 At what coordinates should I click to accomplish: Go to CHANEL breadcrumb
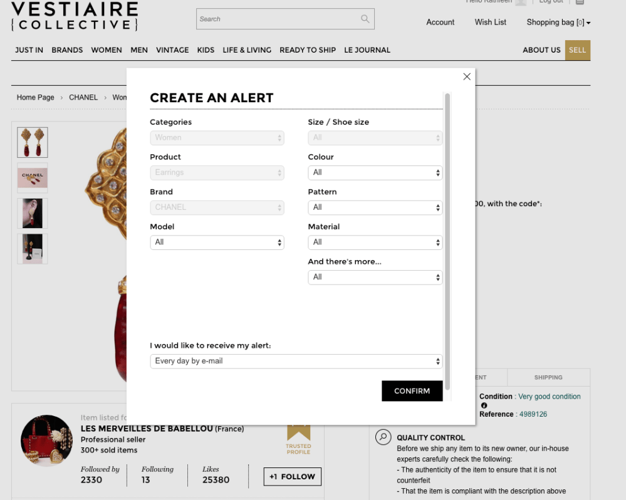point(83,97)
